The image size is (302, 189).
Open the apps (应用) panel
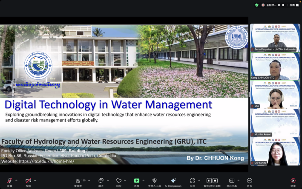tap(193, 181)
